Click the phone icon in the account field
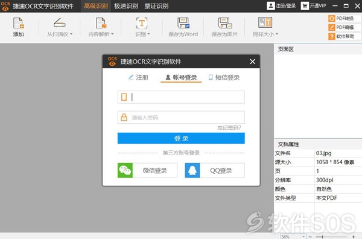Viewport: 362px width, 239px height. (x=124, y=97)
